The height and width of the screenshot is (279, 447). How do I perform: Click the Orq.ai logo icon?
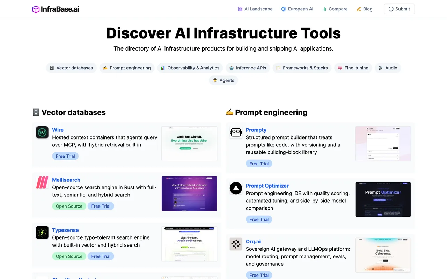point(236,244)
